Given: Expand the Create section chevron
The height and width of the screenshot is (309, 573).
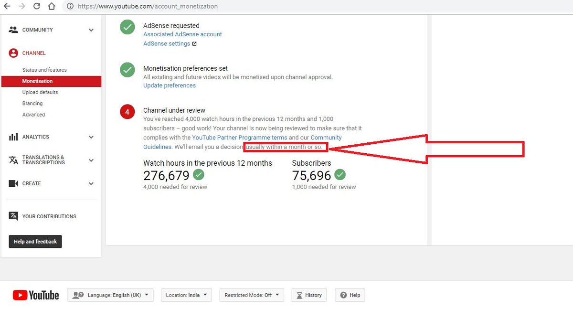Looking at the screenshot, I should point(91,183).
